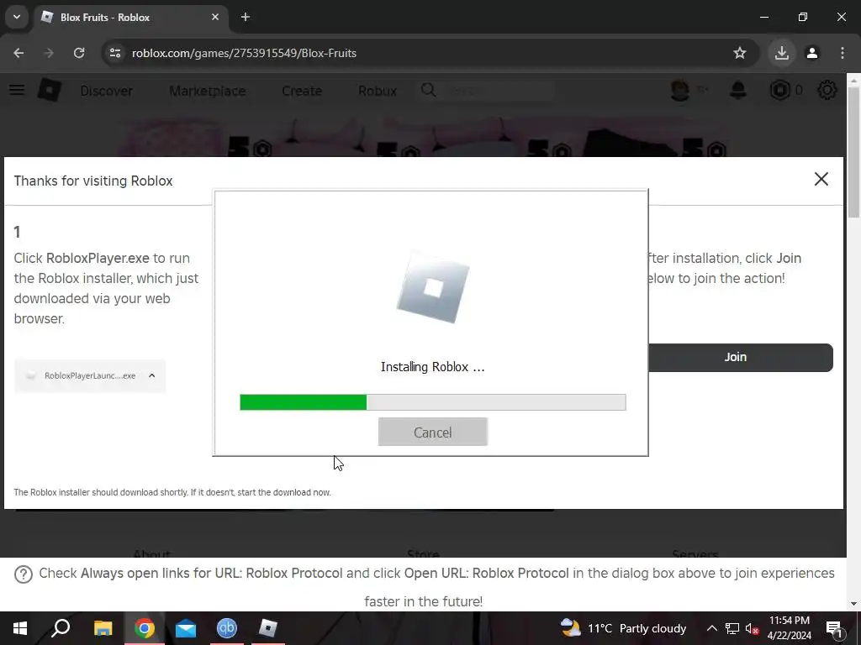Open Roblox hamburger navigation menu
The image size is (861, 645).
point(17,90)
